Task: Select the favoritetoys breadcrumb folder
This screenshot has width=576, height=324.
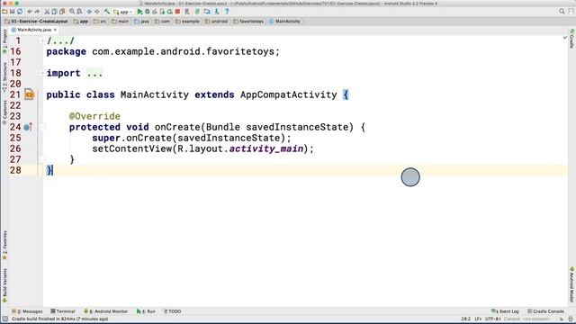Action: click(x=248, y=22)
